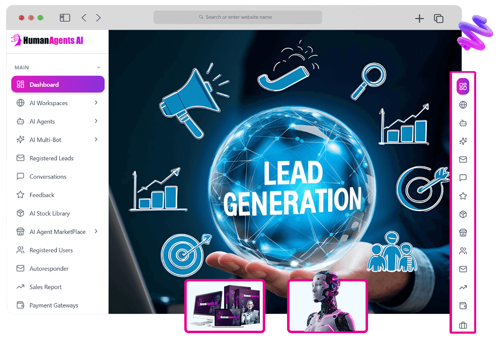Open Conversations from the sidebar
Viewport: 498px width, 339px height.
point(48,177)
